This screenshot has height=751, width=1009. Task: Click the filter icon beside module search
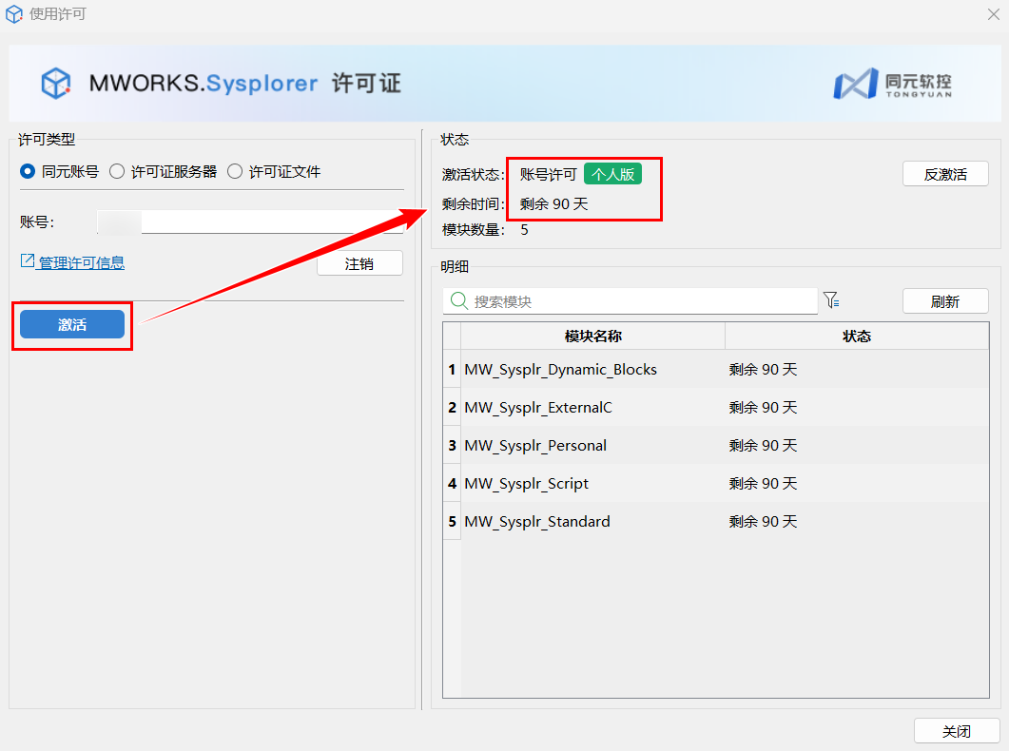click(831, 300)
